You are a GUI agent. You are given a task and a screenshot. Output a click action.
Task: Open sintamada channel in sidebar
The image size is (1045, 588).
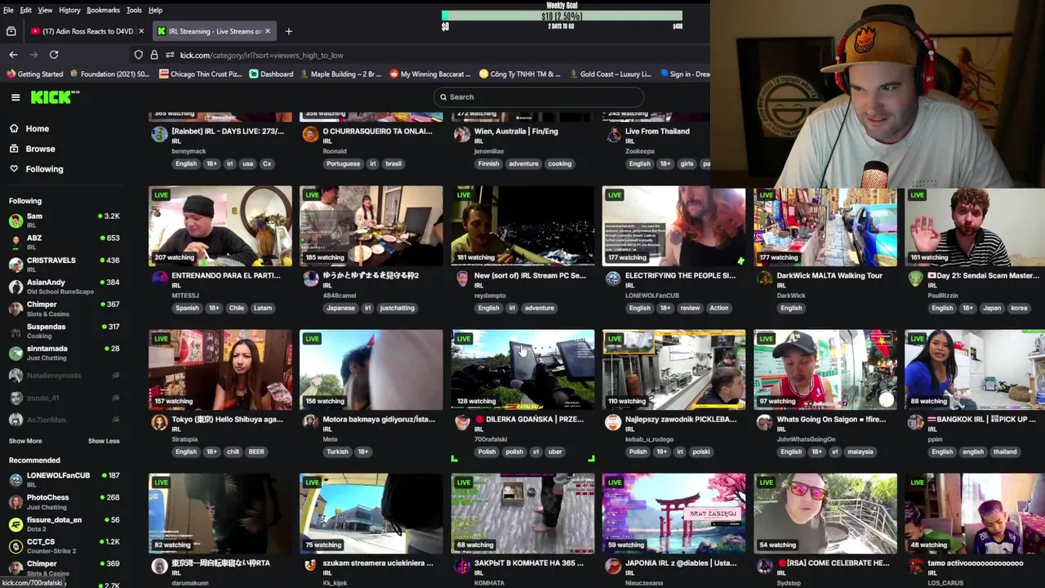[x=64, y=352]
